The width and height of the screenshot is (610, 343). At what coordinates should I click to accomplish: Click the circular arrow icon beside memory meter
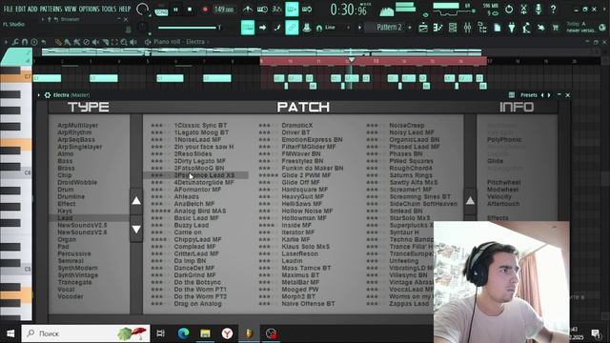[509, 9]
